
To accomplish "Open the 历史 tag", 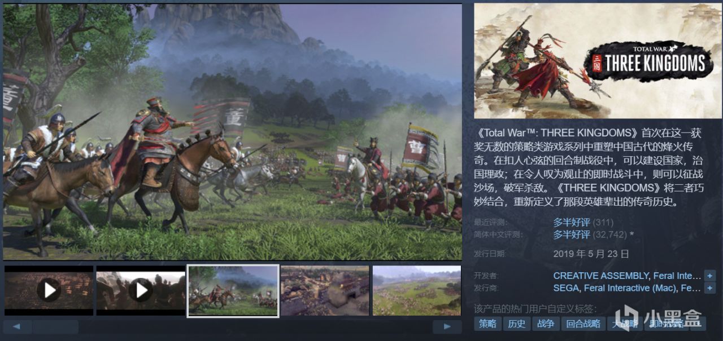I will 517,324.
